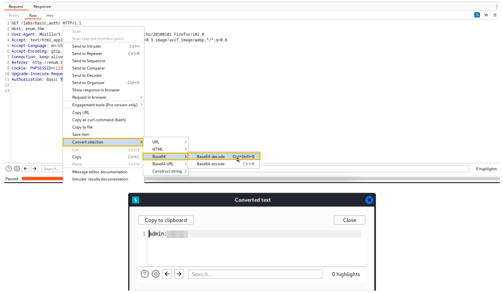Open Intruder results documentation
This screenshot has width=503, height=293.
pos(103,179)
